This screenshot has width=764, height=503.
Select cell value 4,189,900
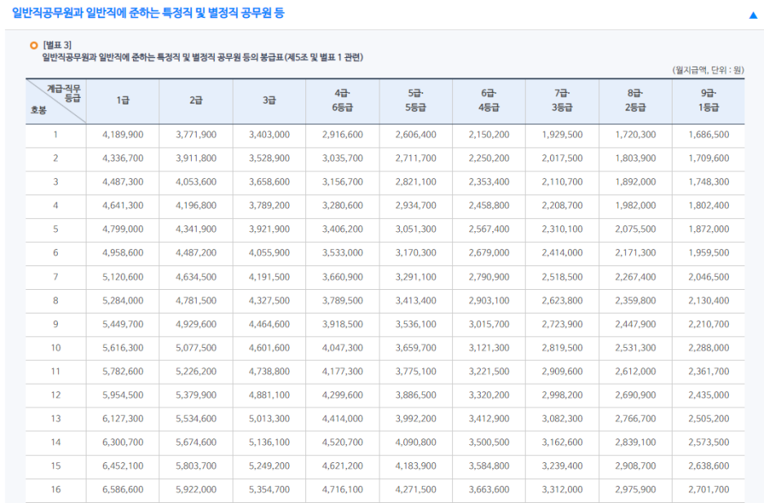122,135
